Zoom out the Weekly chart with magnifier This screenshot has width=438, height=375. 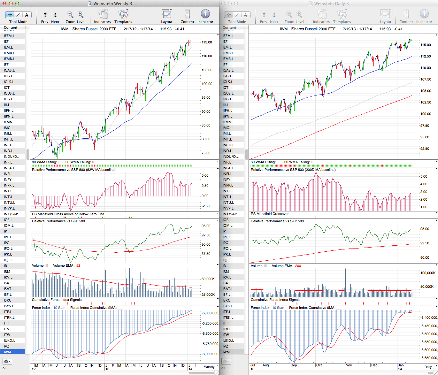click(70, 14)
